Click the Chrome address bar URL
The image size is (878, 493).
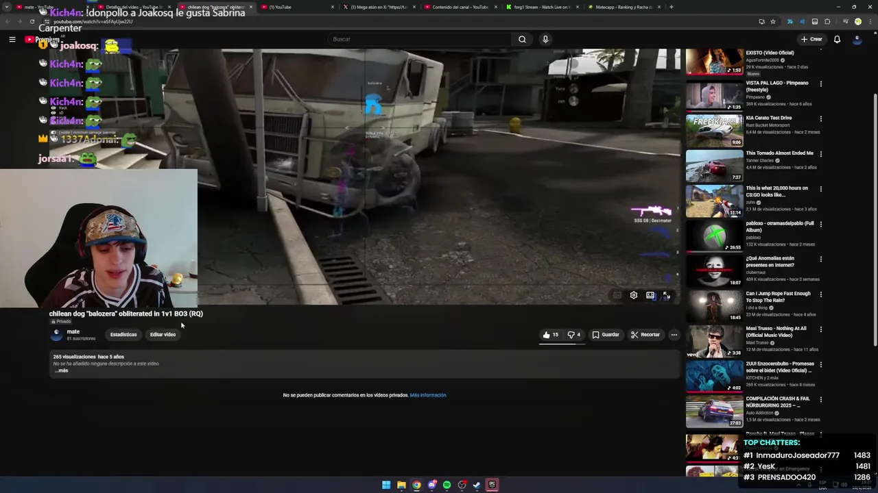pos(93,22)
